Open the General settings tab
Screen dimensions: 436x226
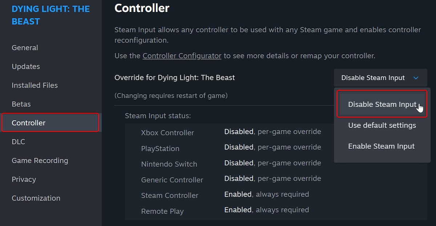(x=25, y=48)
